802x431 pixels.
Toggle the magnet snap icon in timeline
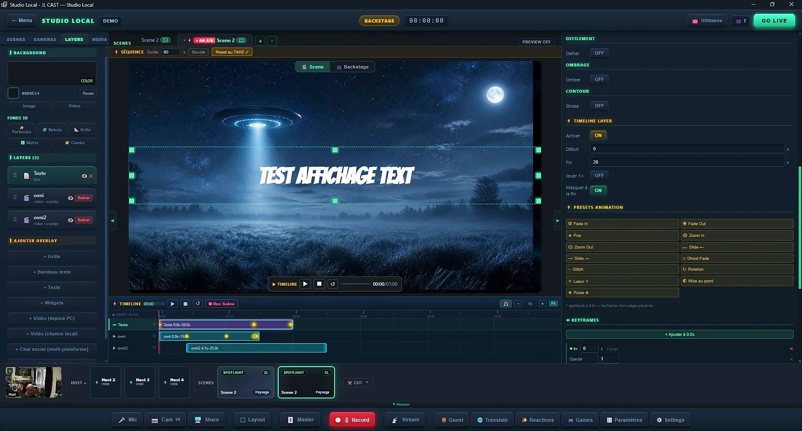coord(506,304)
